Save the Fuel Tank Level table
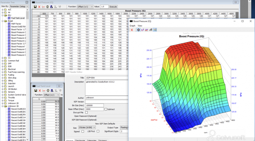255x141 pixels. click(36, 91)
